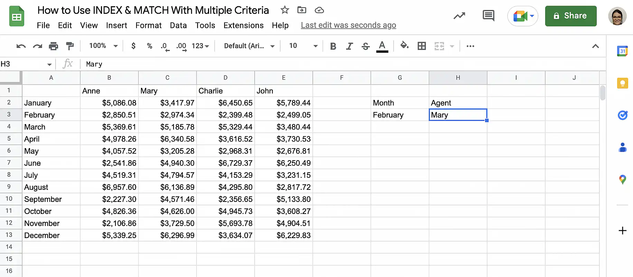
Task: Open Google Calendar side panel
Action: pyautogui.click(x=622, y=51)
